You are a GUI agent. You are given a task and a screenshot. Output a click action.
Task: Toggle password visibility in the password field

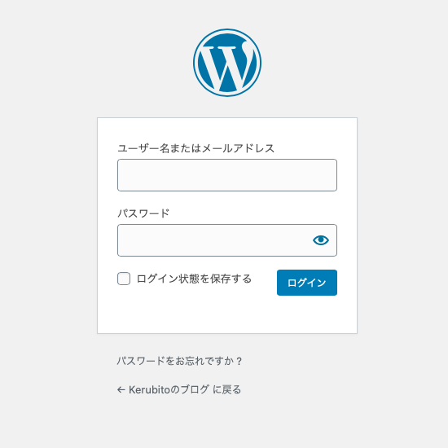click(321, 240)
